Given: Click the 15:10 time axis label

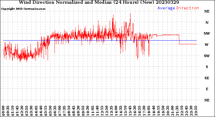Looking at the screenshot, I should (125, 111).
